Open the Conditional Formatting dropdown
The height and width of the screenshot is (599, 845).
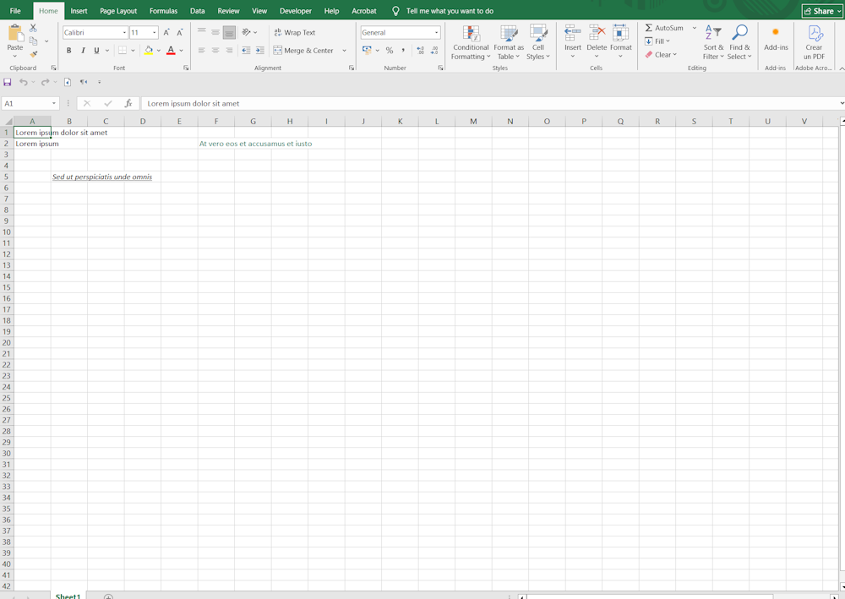(471, 42)
